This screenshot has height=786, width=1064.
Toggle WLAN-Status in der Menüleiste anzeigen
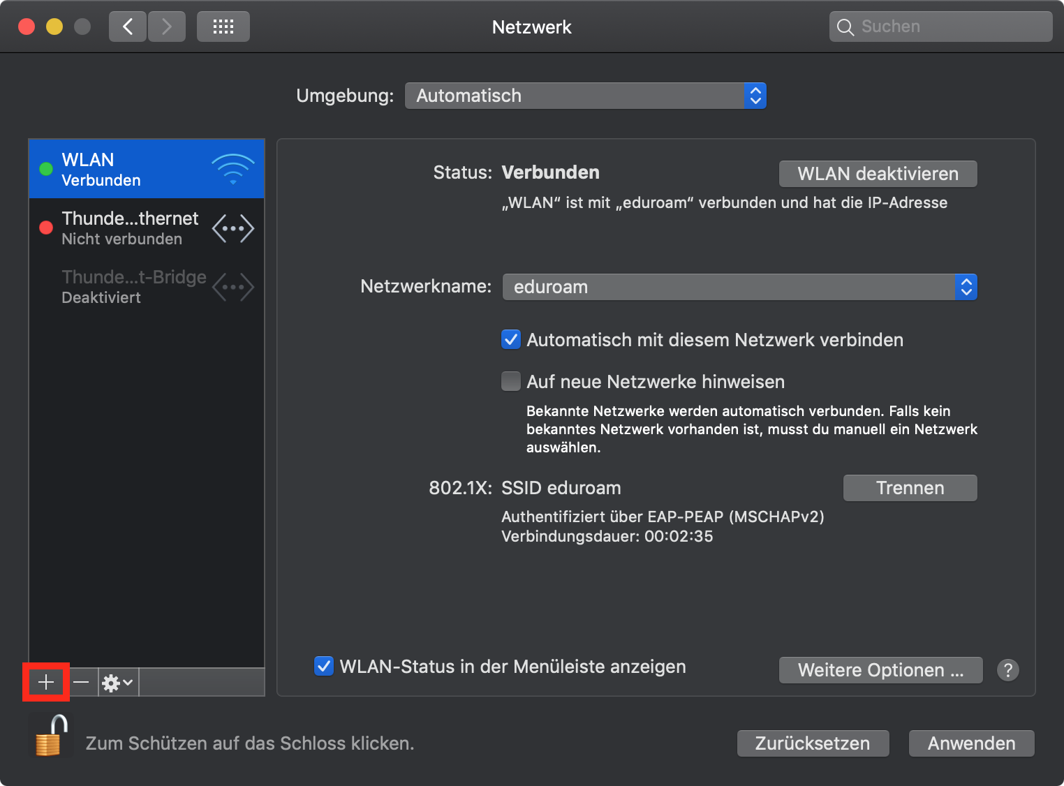click(324, 666)
